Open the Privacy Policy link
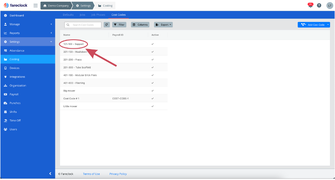This screenshot has height=180, width=335. pyautogui.click(x=118, y=174)
